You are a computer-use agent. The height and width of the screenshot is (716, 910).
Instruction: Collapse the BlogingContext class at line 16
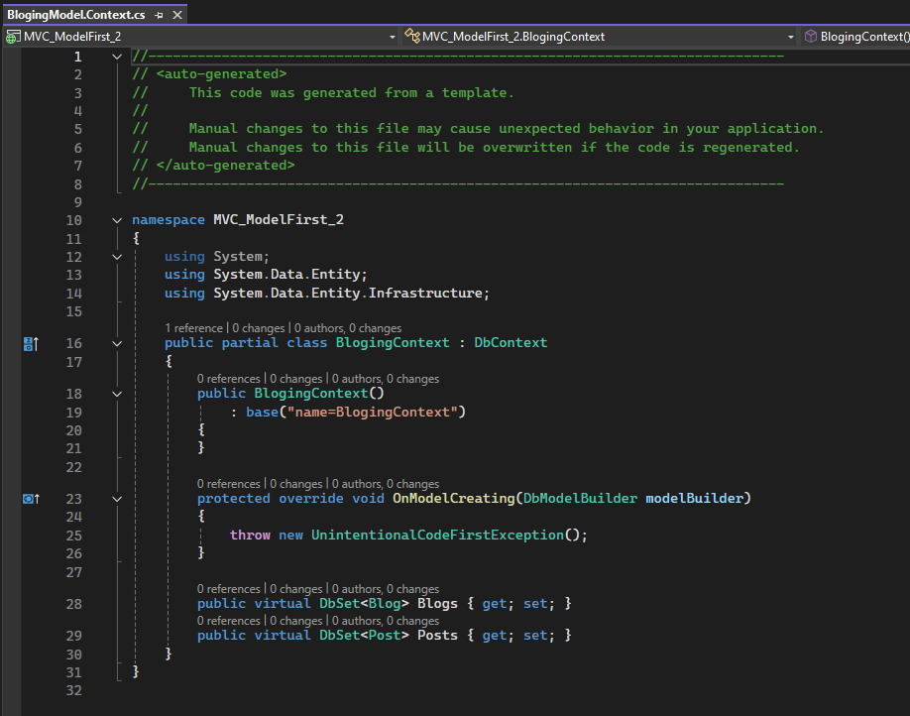(118, 343)
